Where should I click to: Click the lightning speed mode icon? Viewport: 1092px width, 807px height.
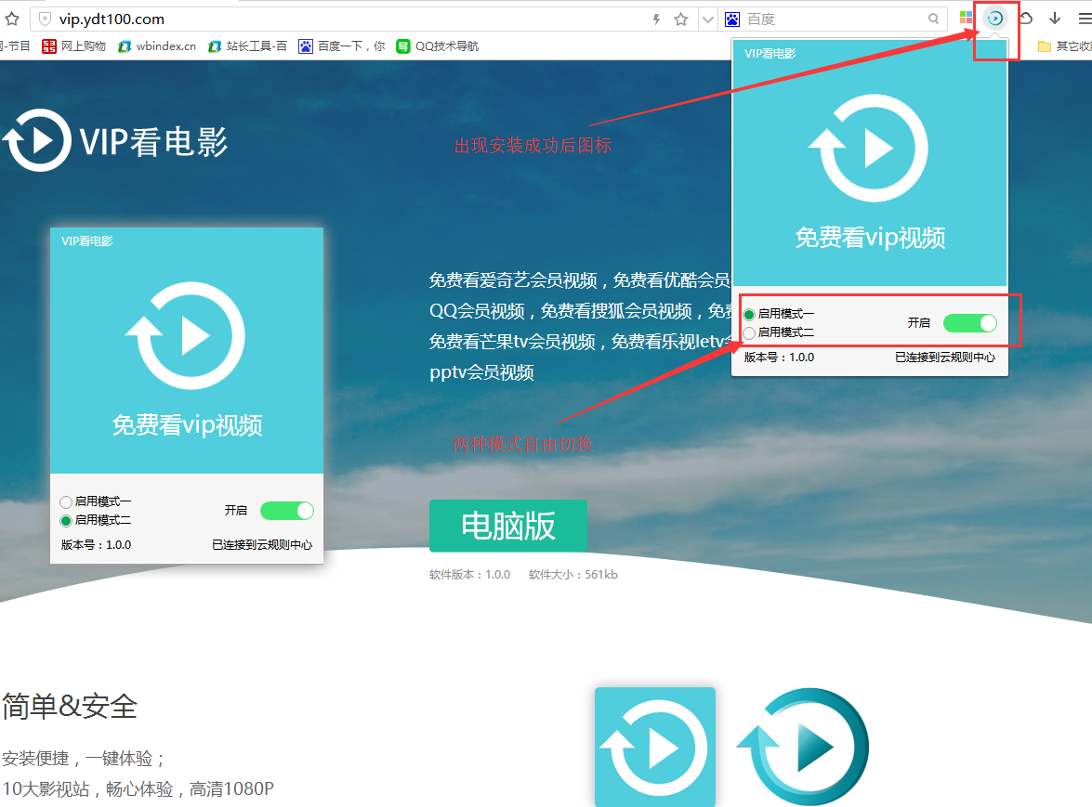click(656, 19)
